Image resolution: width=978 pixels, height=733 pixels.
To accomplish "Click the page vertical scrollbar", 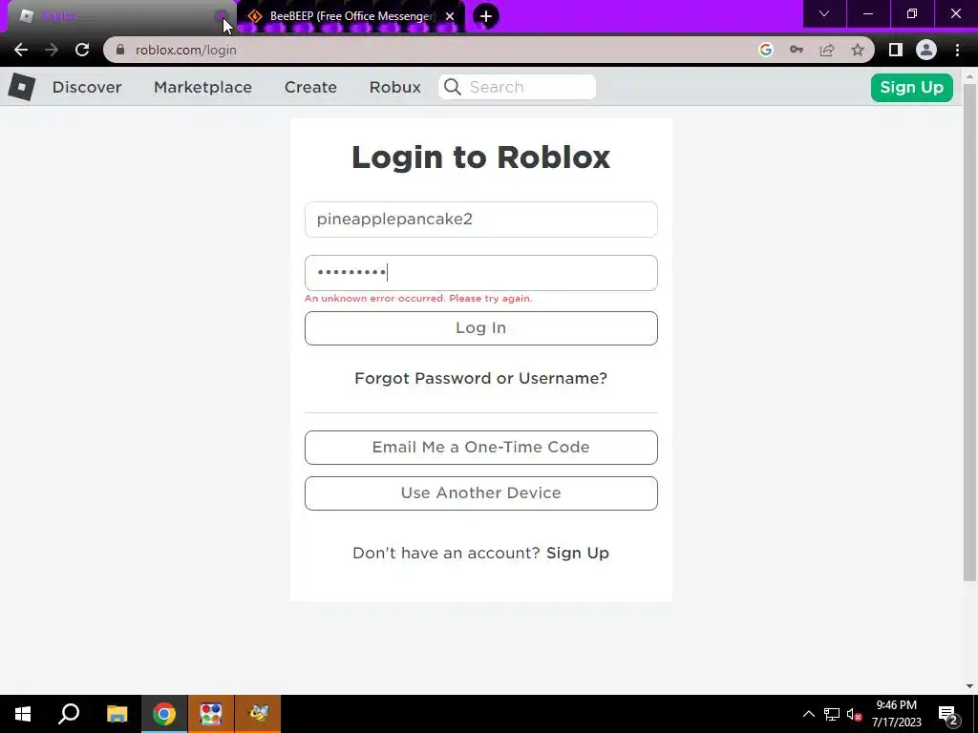I will pos(968,331).
